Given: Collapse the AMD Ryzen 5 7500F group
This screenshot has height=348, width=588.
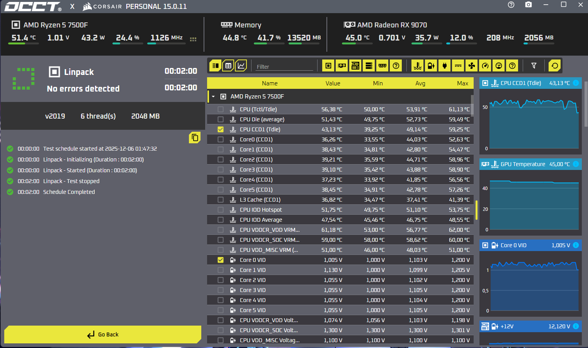Looking at the screenshot, I should (213, 97).
